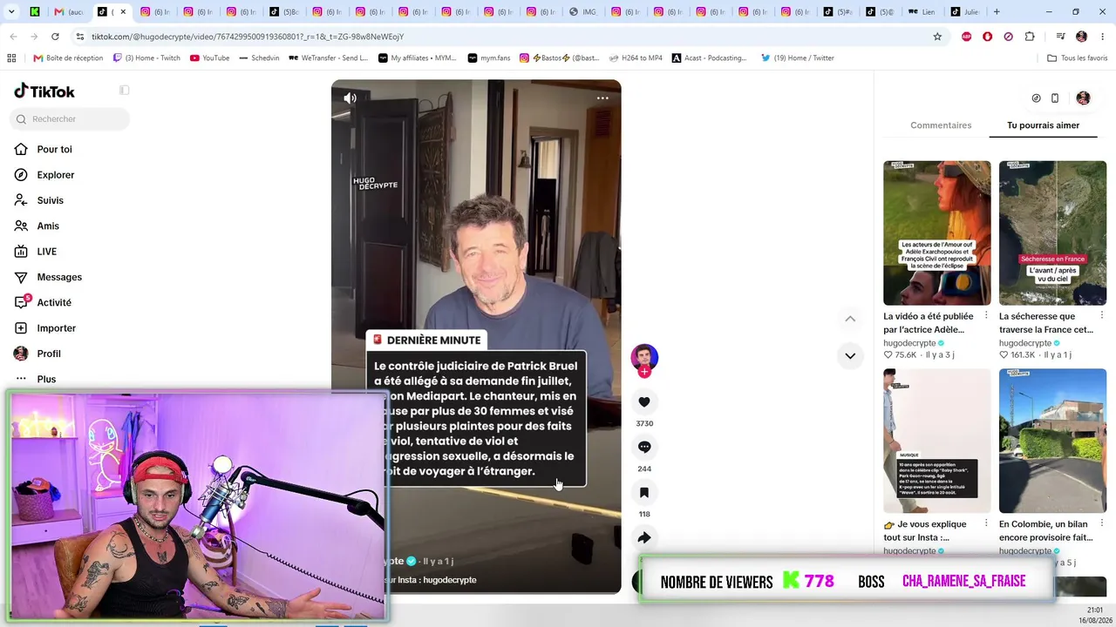This screenshot has width=1116, height=627.
Task: Open the Baby Shark musique video thumbnail
Action: [x=937, y=441]
